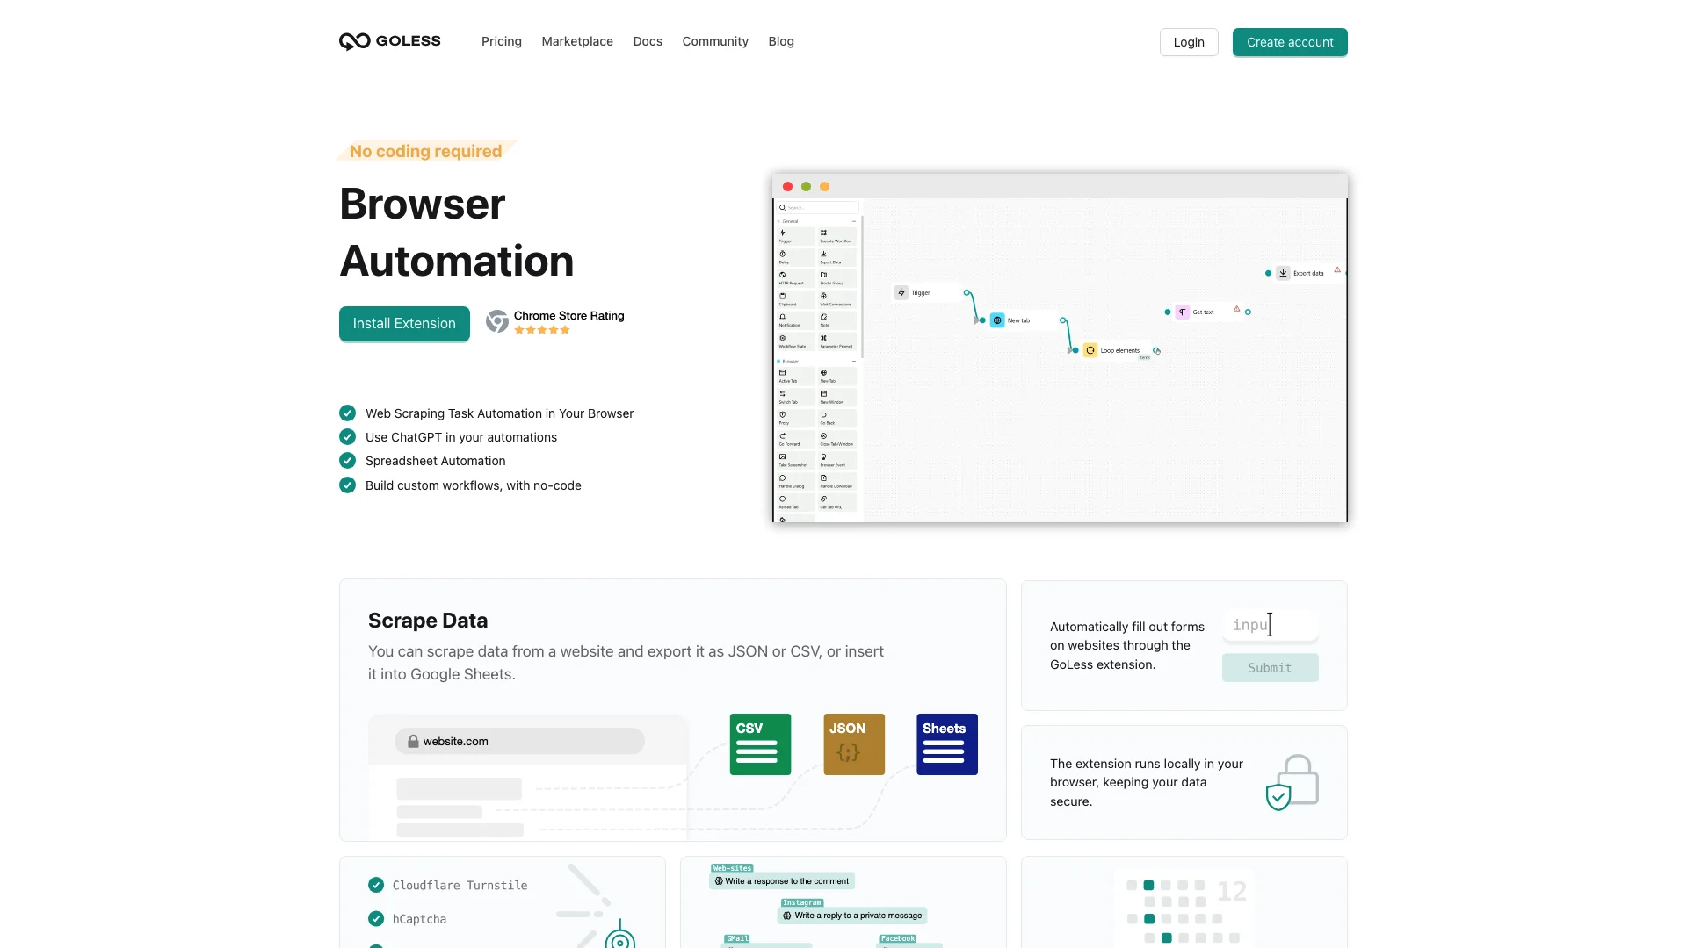Viewport: 1687px width, 948px height.
Task: Select the Note block
Action: [x=837, y=320]
